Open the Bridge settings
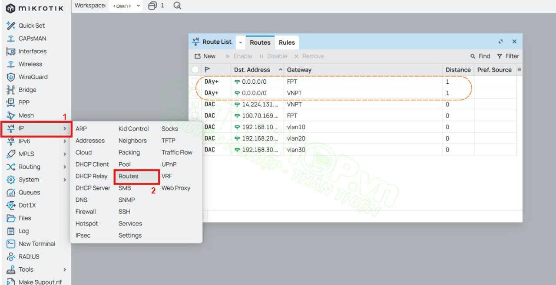556x285 pixels. click(x=27, y=89)
